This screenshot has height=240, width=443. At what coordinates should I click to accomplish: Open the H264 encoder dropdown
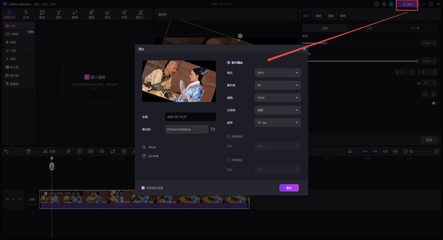point(277,98)
